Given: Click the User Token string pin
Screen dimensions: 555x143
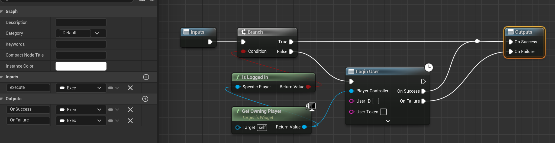Looking at the screenshot, I should click(x=352, y=112).
